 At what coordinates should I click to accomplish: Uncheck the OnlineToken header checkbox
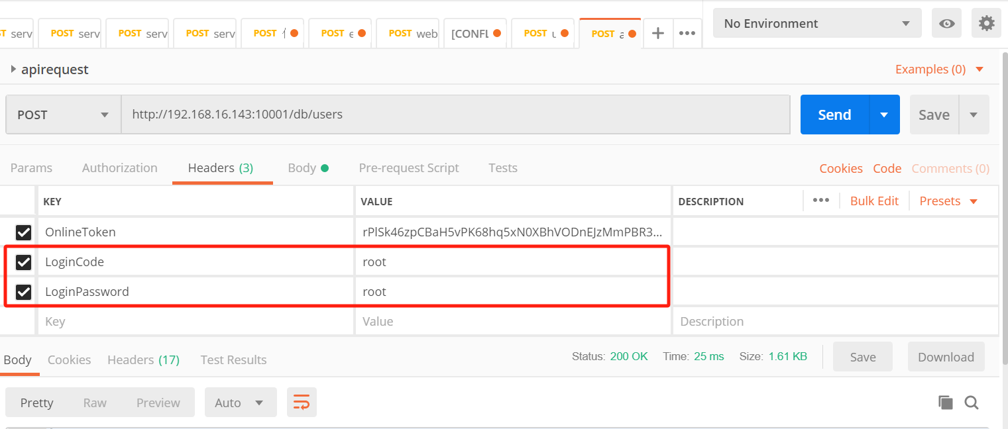coord(24,232)
